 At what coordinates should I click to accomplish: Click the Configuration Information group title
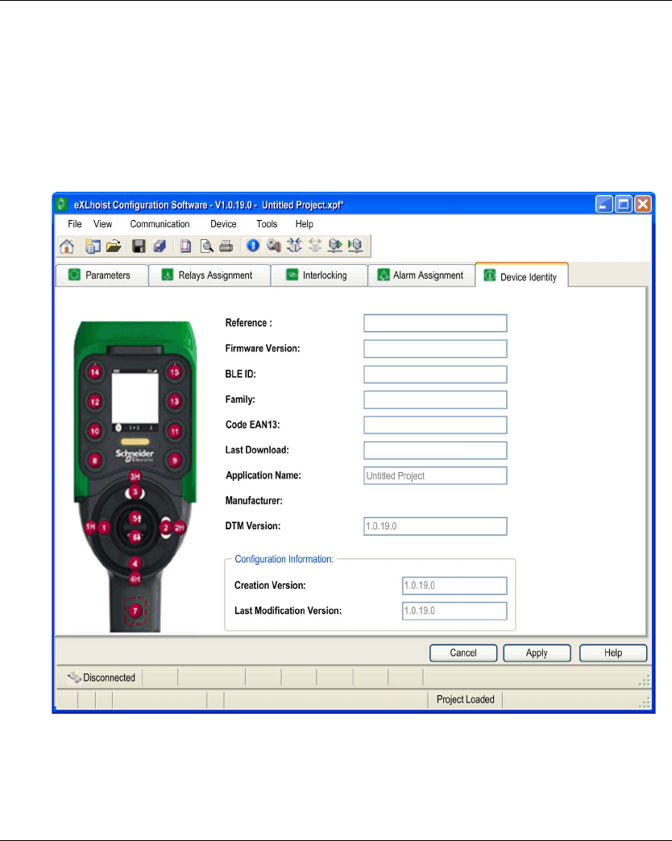tap(284, 559)
